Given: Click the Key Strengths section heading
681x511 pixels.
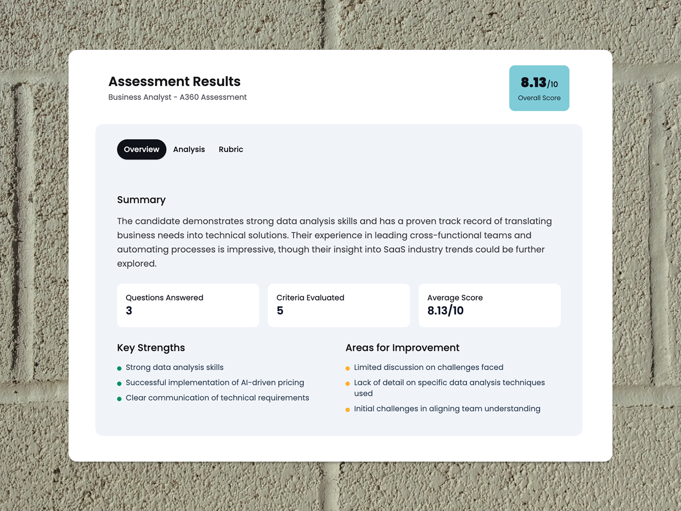Looking at the screenshot, I should [151, 348].
